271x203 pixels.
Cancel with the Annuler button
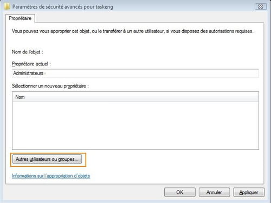click(x=214, y=192)
